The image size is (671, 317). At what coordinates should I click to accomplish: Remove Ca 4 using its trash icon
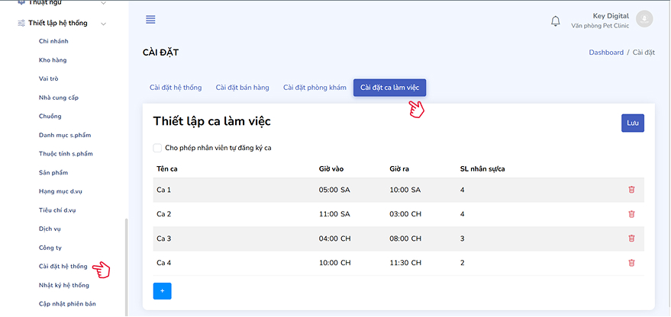tap(631, 263)
